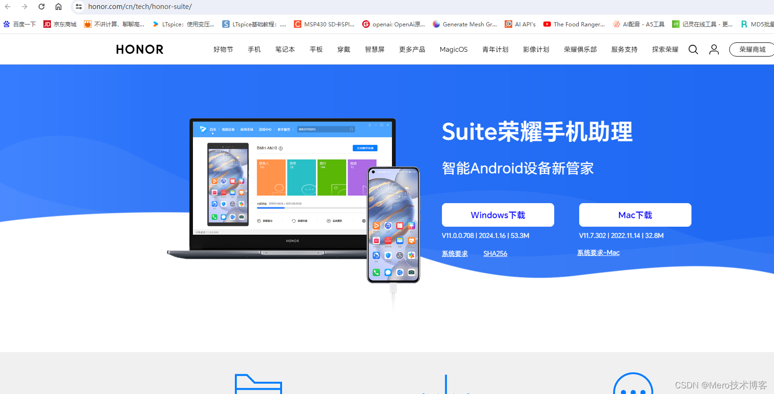Click Mac下载 button
This screenshot has width=774, height=394.
[635, 215]
